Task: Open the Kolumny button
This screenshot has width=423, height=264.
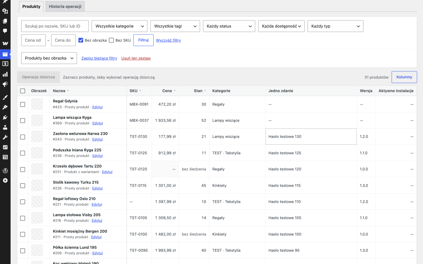Action: (404, 77)
